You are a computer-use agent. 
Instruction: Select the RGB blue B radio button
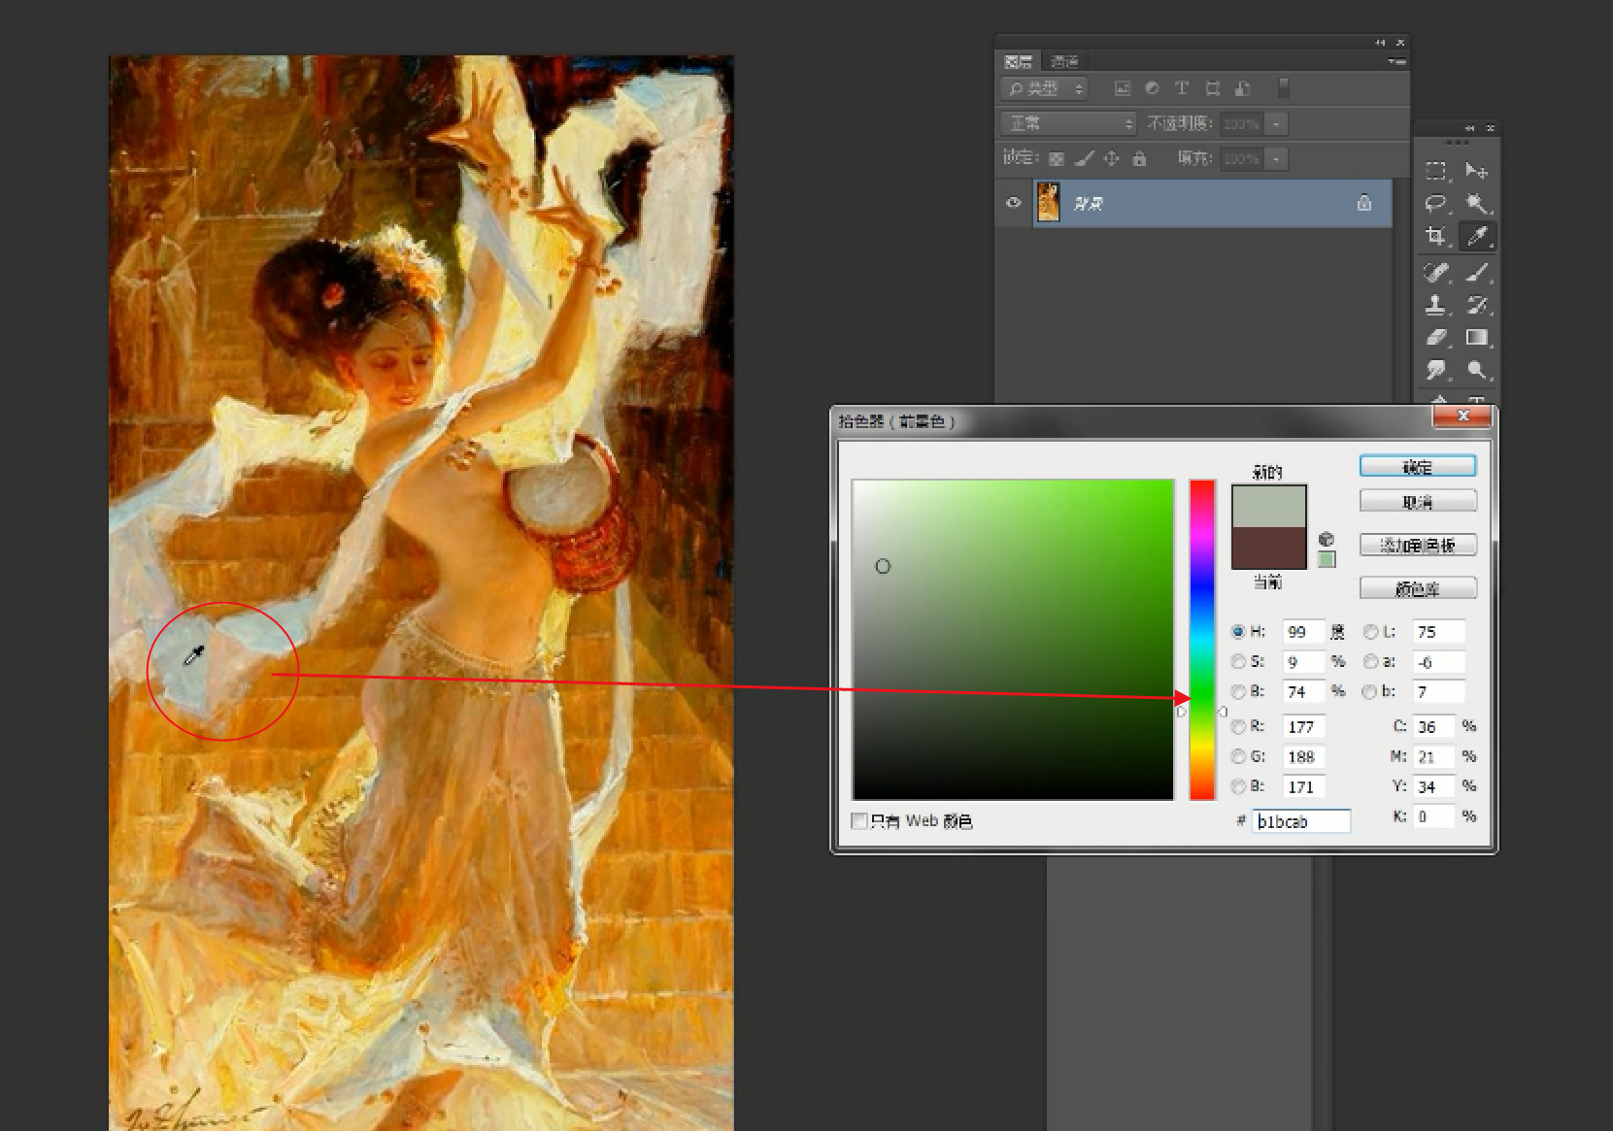pos(1238,786)
